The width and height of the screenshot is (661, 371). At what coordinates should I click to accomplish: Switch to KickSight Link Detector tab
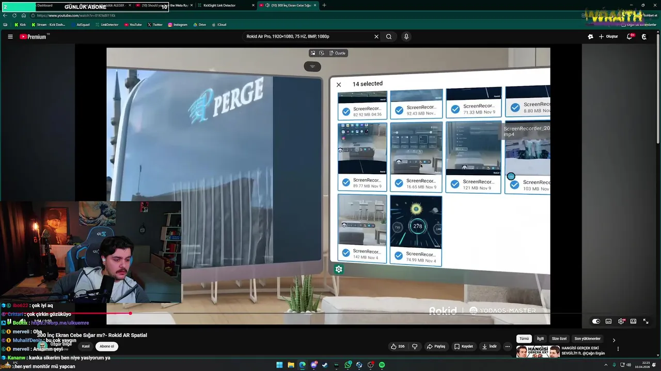point(225,5)
